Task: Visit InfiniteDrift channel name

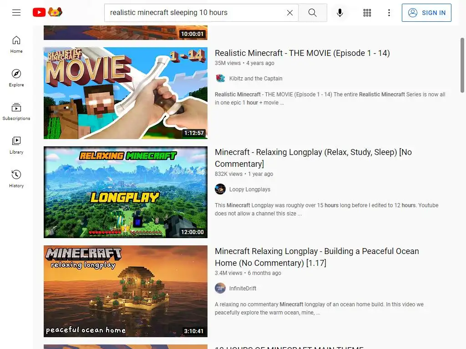Action: 243,289
